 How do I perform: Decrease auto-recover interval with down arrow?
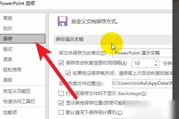pos(156,65)
